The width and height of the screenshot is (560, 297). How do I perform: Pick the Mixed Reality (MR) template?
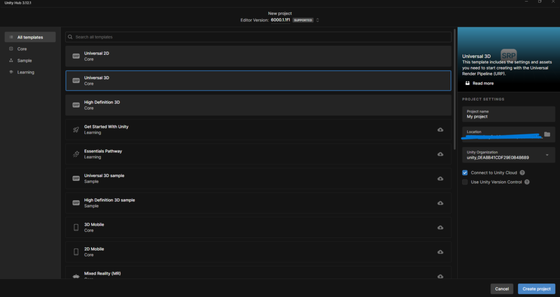click(x=258, y=273)
